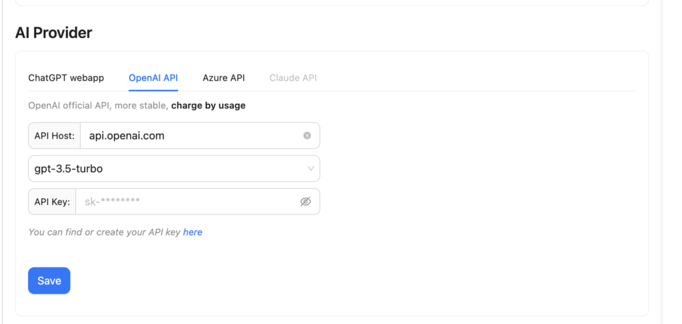Click the model dropdown chevron arrow
The image size is (682, 324).
(310, 169)
